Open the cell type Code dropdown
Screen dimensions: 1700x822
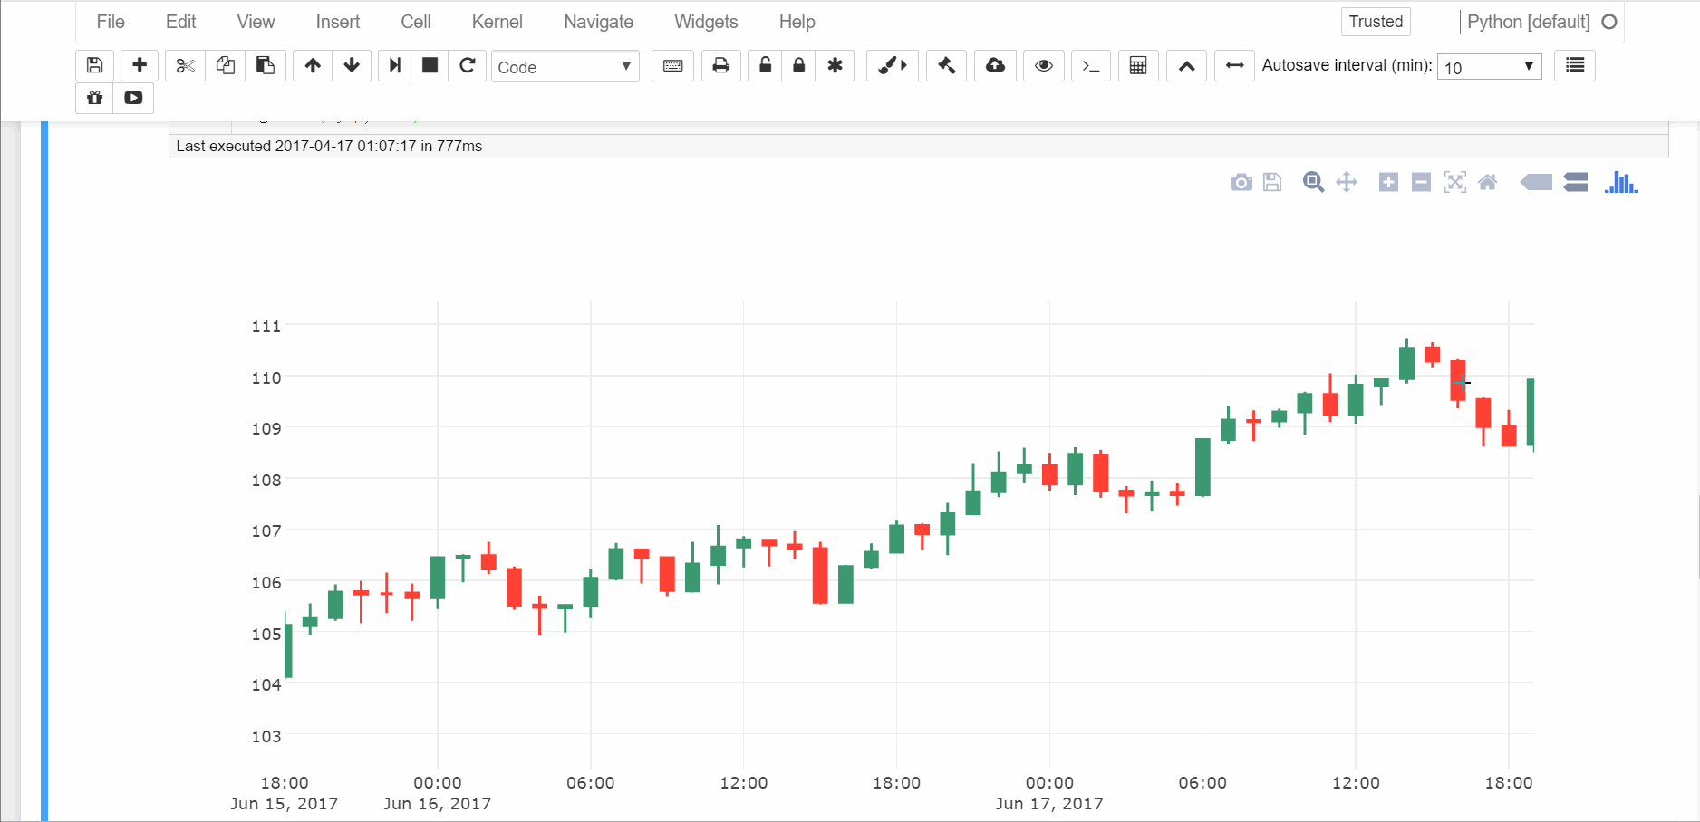tap(565, 67)
